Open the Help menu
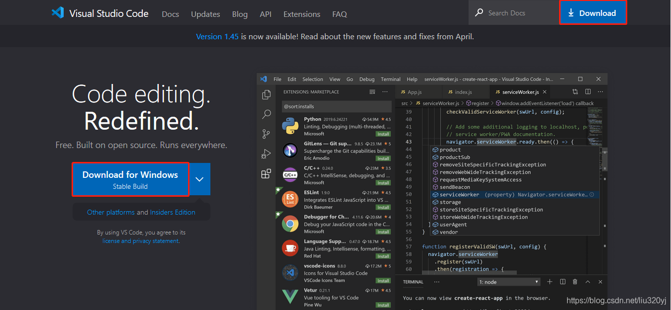The width and height of the screenshot is (671, 310). (412, 79)
